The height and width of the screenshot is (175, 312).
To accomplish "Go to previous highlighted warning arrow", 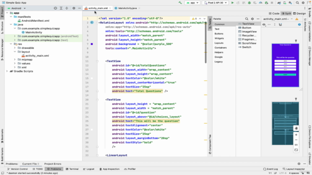I will [x=200, y=18].
